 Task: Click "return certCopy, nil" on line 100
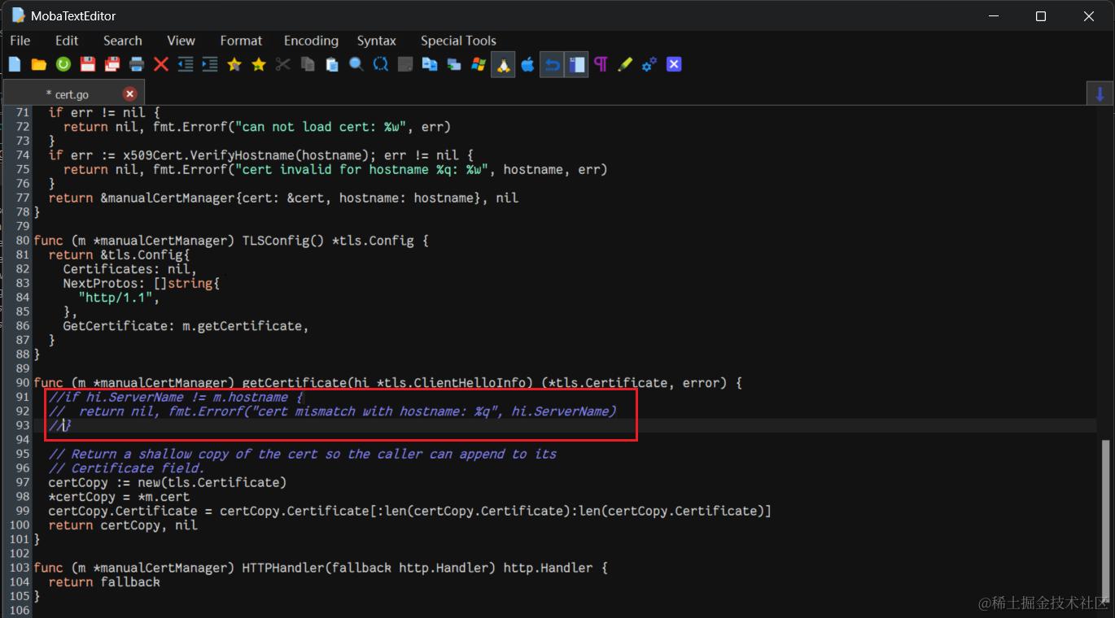click(123, 525)
